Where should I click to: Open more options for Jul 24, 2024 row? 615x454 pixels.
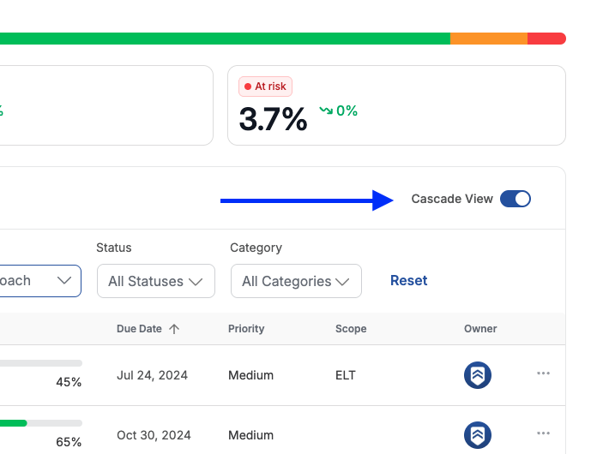point(543,373)
